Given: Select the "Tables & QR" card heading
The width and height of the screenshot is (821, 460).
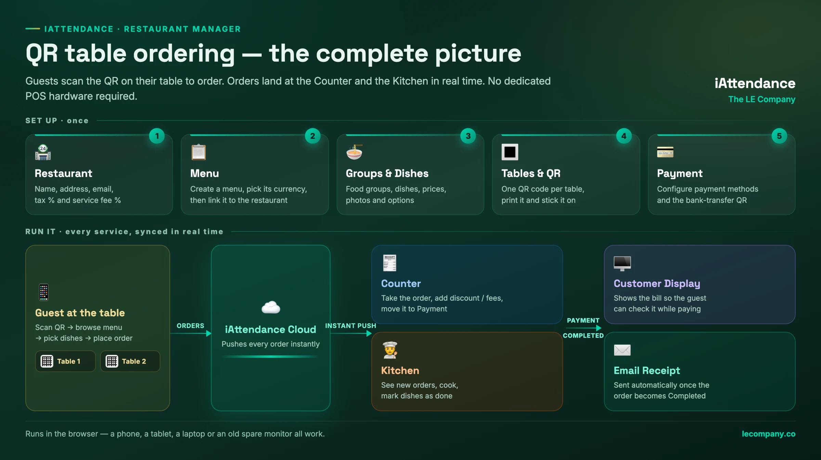Looking at the screenshot, I should coord(531,173).
